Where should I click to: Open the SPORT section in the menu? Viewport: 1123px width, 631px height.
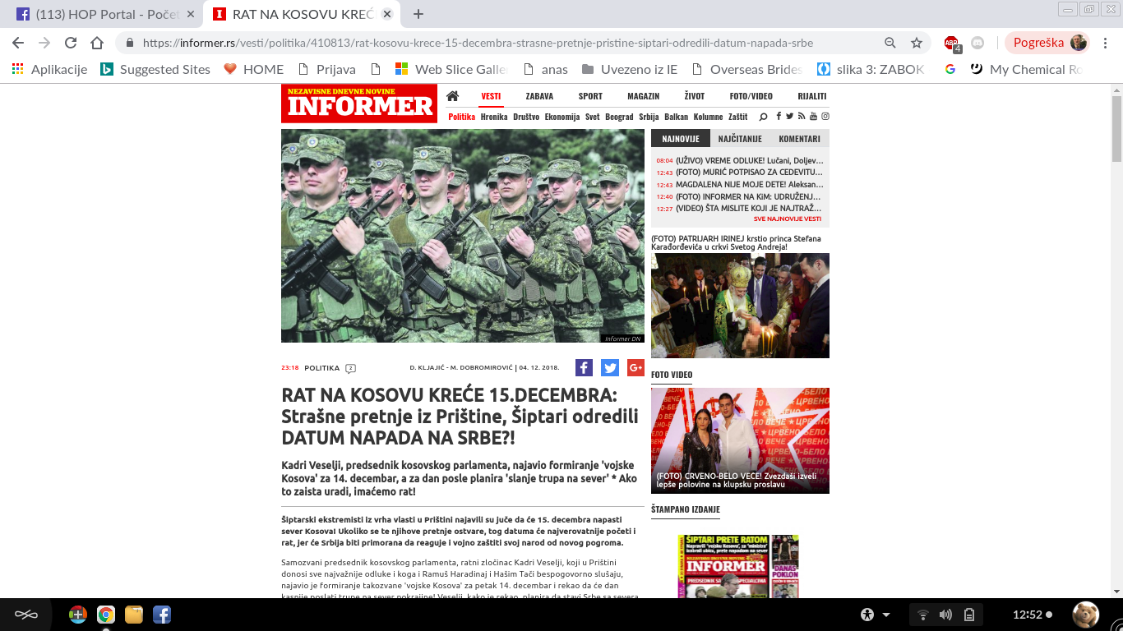(590, 95)
